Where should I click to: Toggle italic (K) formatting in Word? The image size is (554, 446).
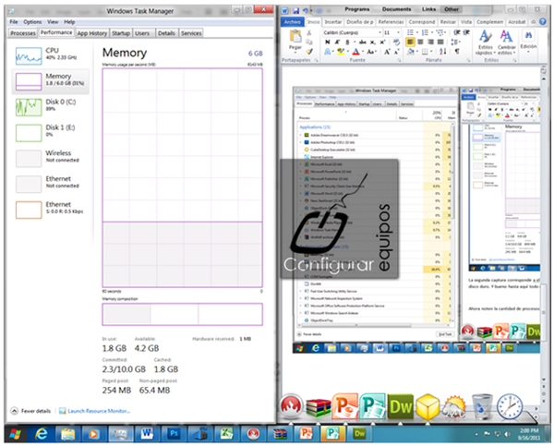(x=337, y=42)
